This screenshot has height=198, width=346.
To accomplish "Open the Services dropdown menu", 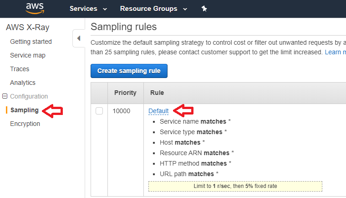I will tap(88, 9).
